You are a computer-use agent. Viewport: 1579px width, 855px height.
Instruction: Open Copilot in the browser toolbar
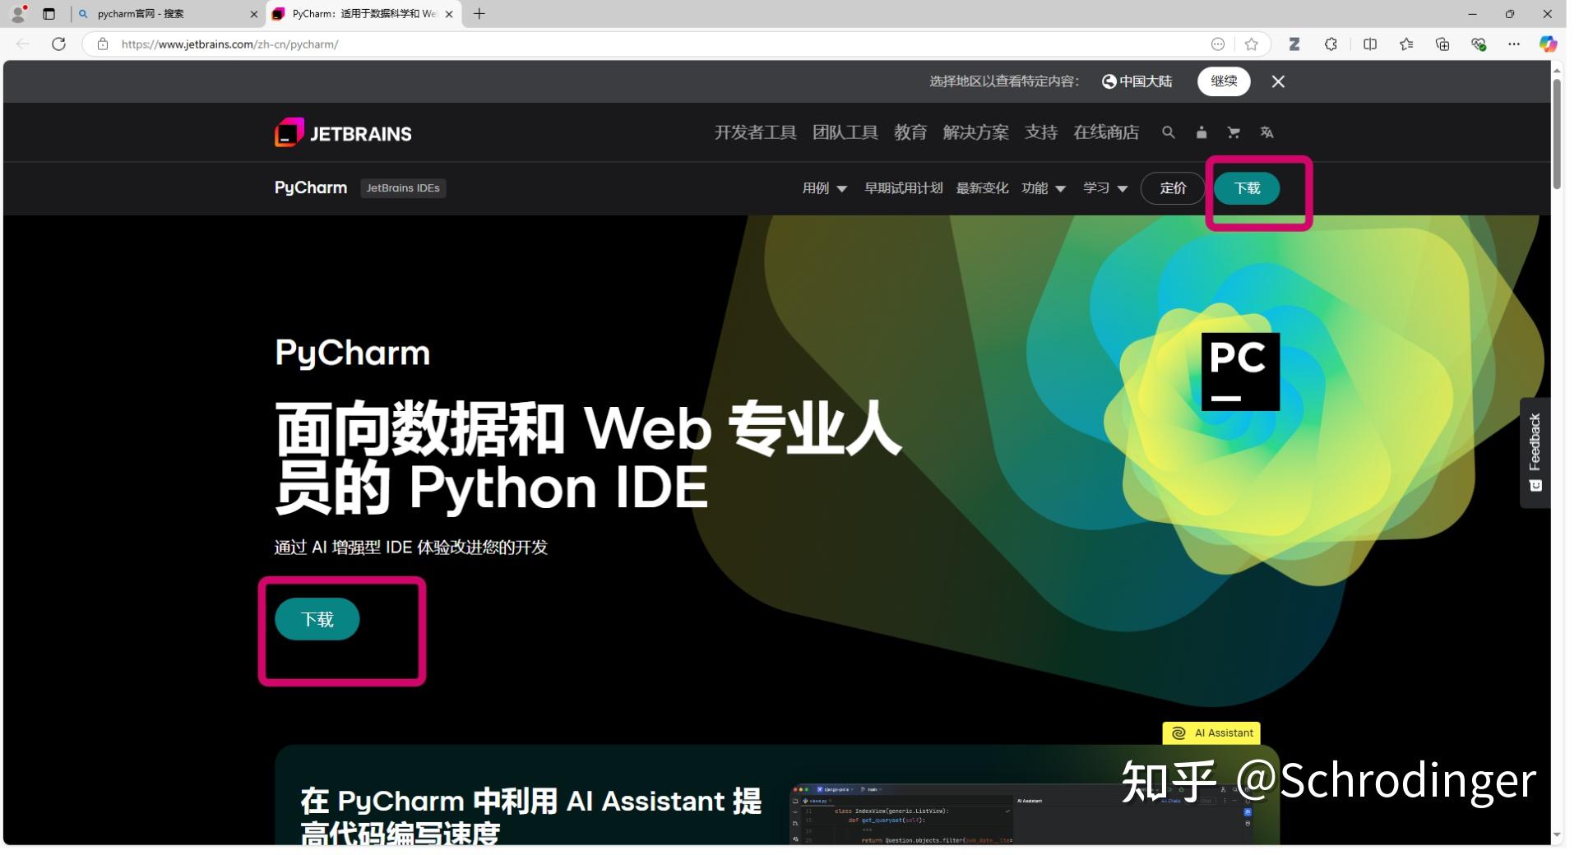coord(1550,44)
